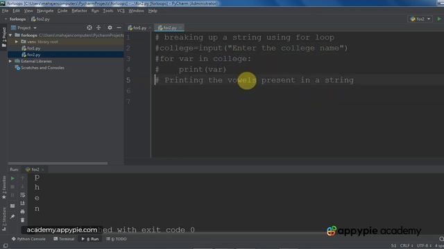Clear console output with trash icon
Screen dimensions: 444x249
(23, 220)
